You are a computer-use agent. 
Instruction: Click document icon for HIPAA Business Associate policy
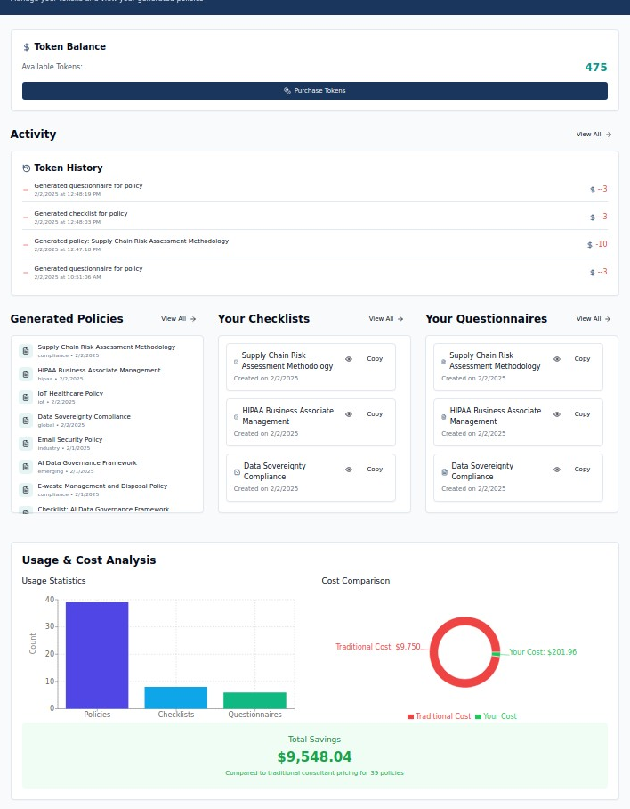[26, 374]
